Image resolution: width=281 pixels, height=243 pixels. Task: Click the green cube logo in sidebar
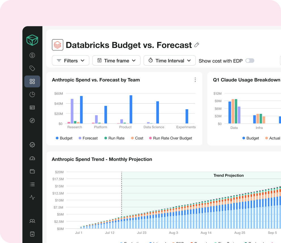(32, 40)
